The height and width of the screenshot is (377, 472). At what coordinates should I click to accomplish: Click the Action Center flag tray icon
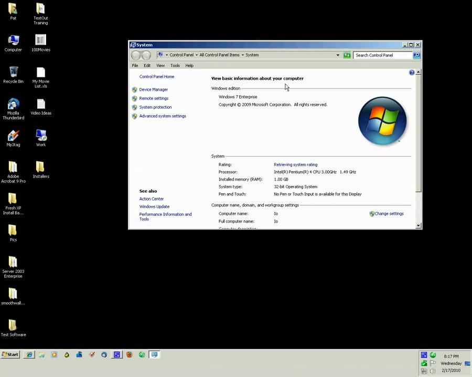click(433, 363)
